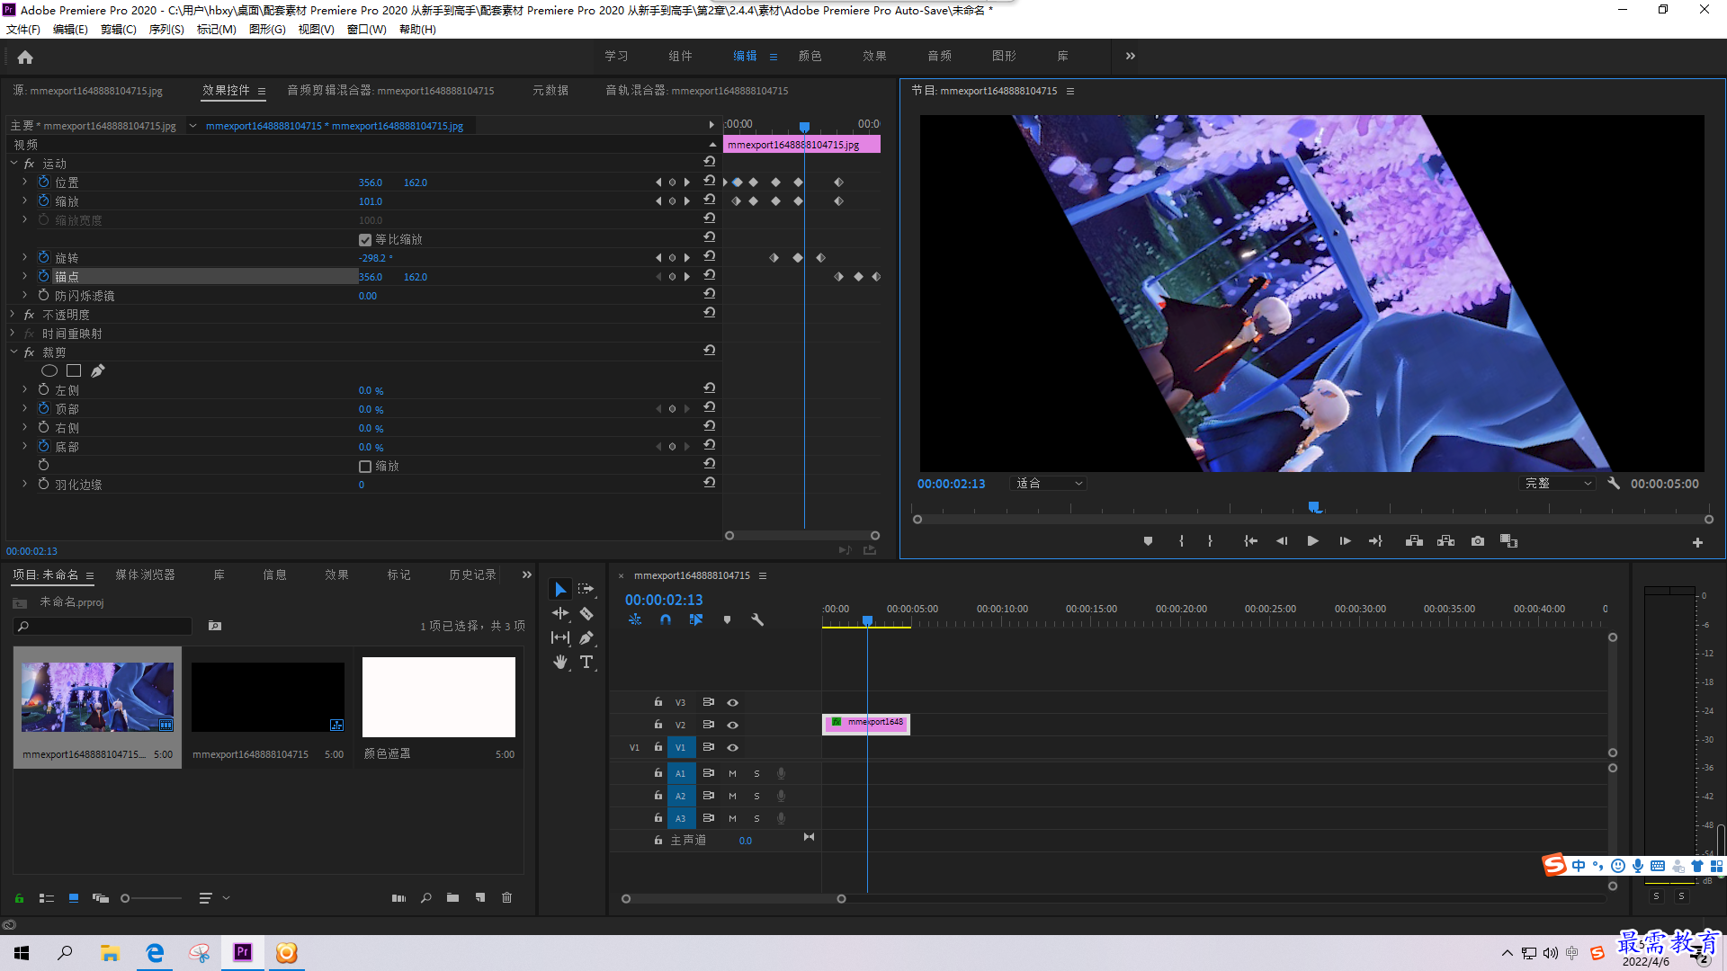The width and height of the screenshot is (1727, 971).
Task: Collapse the Motion effect group
Action: (x=13, y=163)
